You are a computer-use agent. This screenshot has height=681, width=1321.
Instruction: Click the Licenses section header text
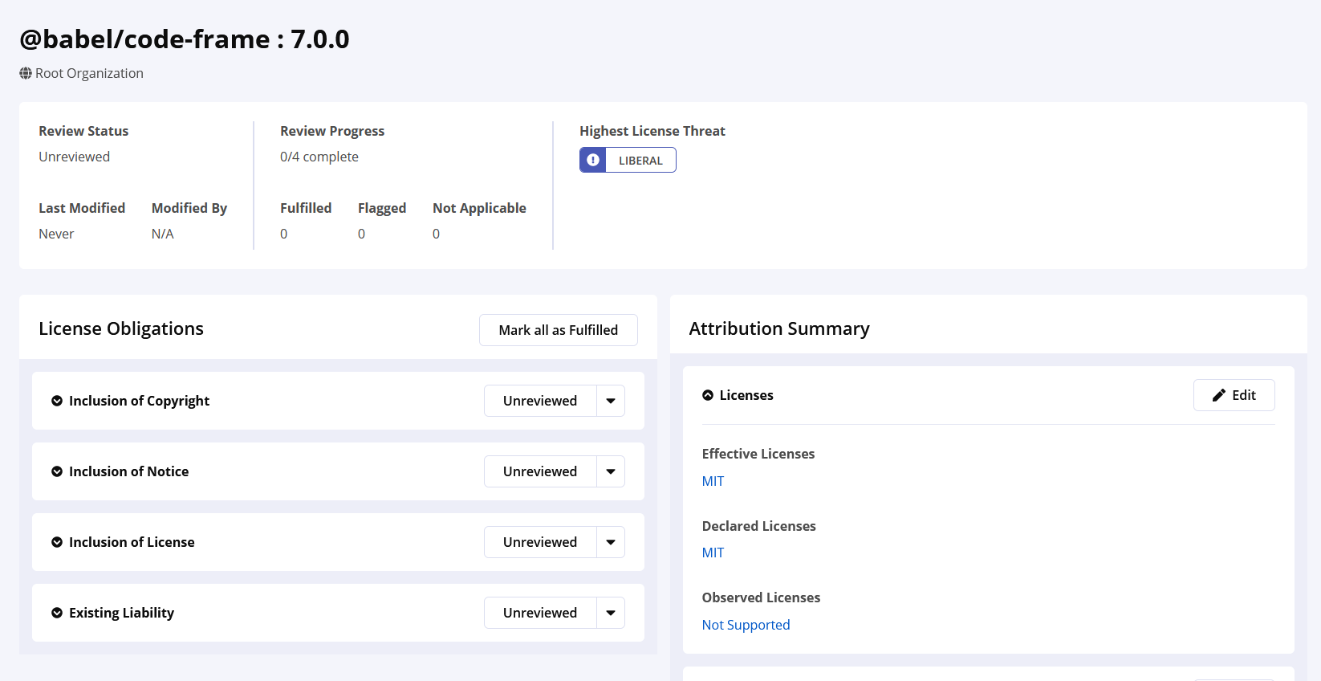[x=746, y=395]
